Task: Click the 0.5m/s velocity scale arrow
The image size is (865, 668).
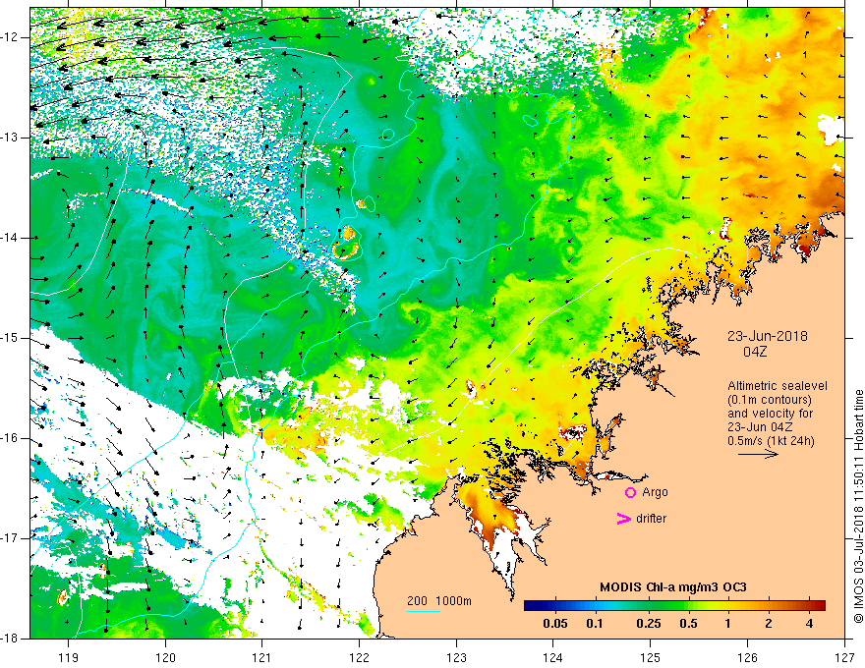Action: (x=759, y=454)
